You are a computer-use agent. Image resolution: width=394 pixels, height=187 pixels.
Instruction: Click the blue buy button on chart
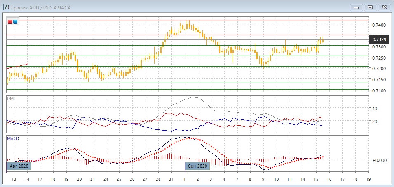point(15,21)
